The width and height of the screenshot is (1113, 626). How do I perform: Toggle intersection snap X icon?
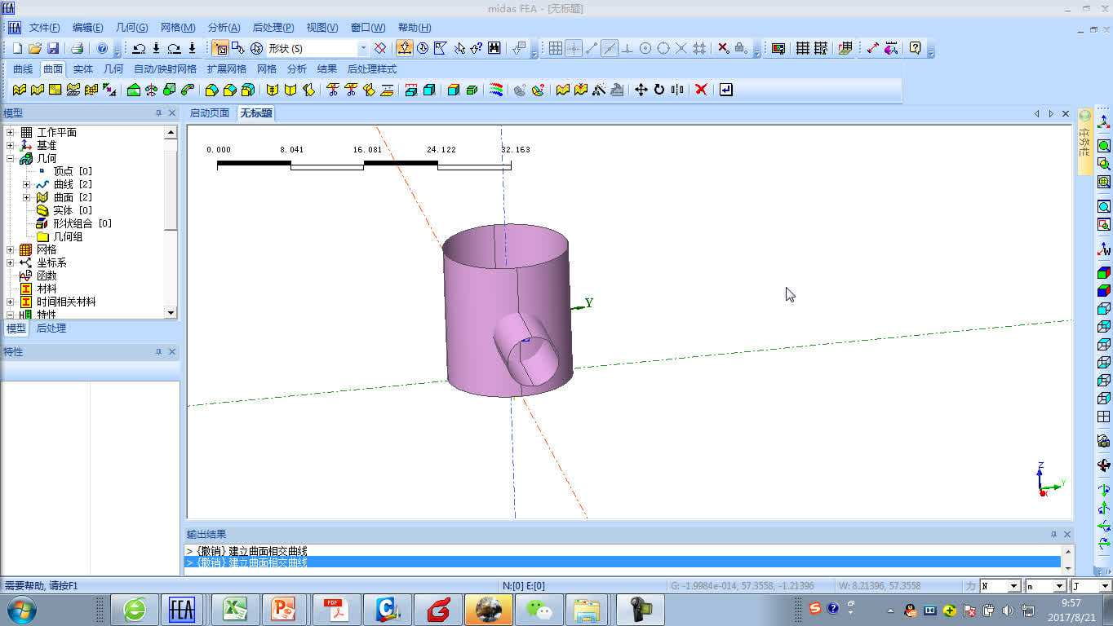[x=681, y=49]
